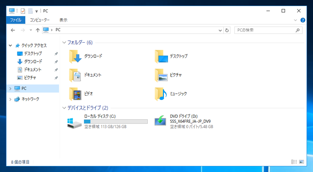Collapse the クイック アクセス tree node
The image size is (313, 172).
pos(11,45)
